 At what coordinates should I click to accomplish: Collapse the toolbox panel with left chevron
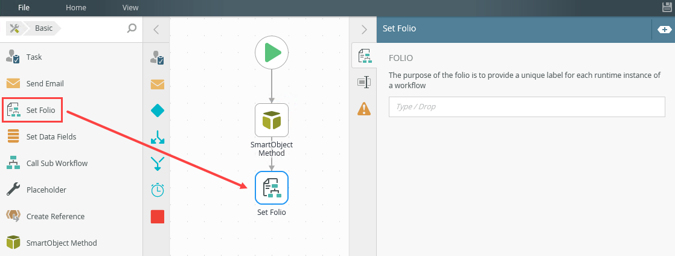click(x=156, y=29)
